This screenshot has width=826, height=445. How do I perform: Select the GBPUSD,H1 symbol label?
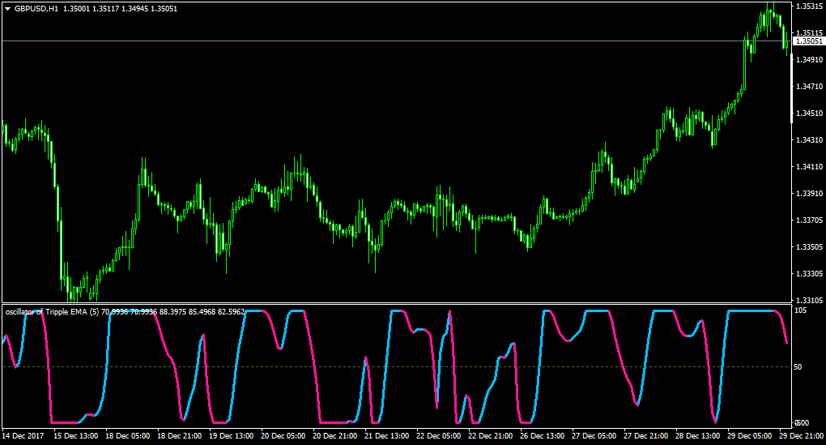36,9
